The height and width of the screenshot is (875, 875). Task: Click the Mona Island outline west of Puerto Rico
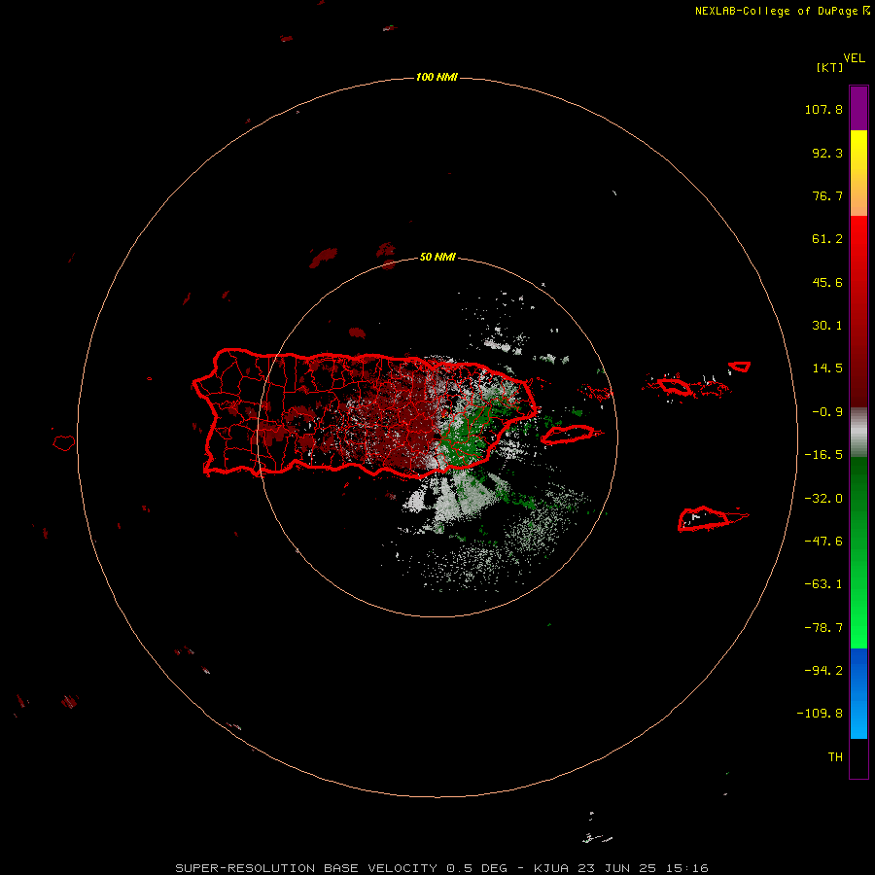pyautogui.click(x=64, y=443)
